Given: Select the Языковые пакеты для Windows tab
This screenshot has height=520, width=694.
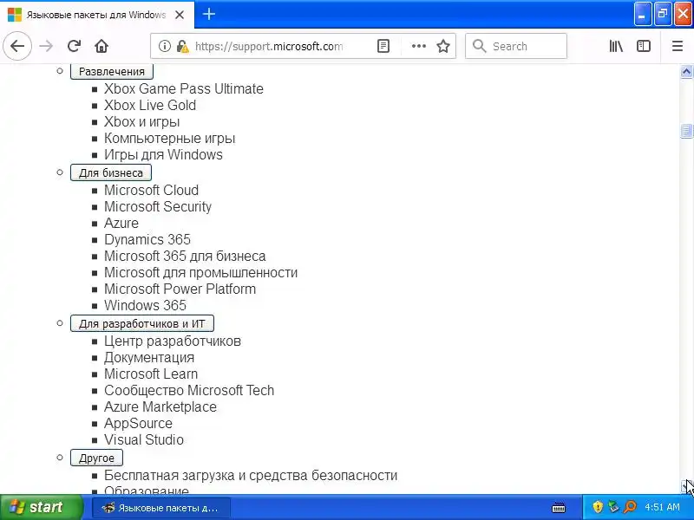Looking at the screenshot, I should point(97,15).
